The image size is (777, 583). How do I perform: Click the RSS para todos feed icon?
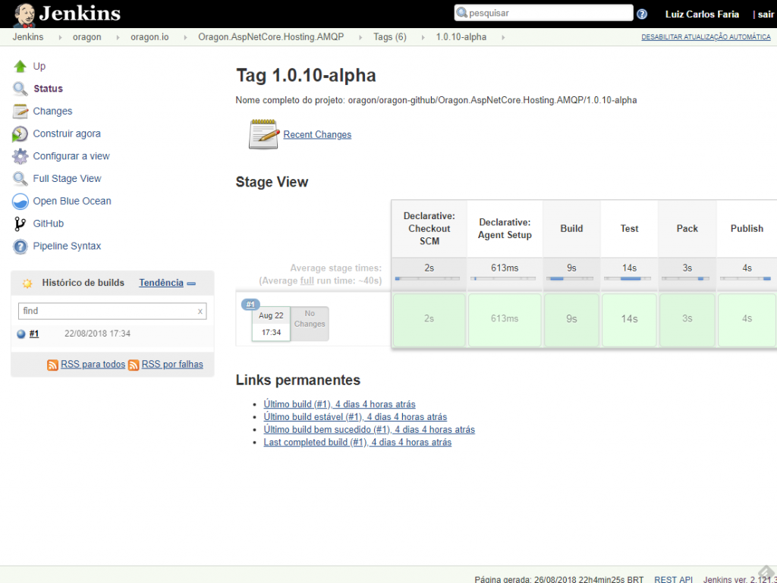53,364
